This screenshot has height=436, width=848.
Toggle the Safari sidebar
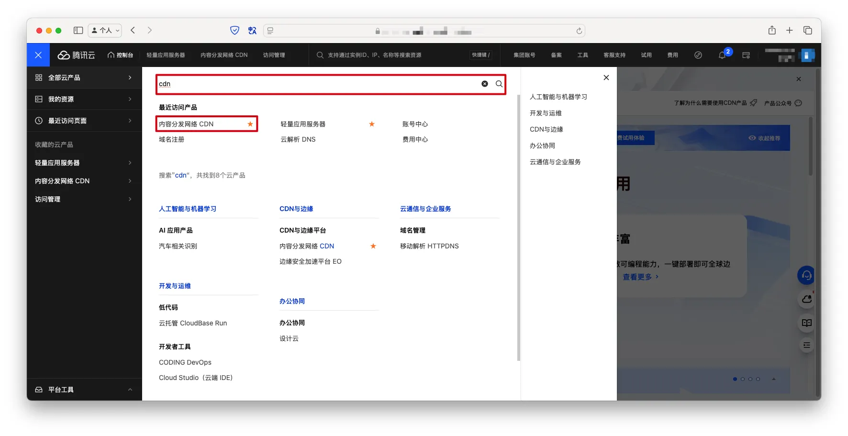[78, 31]
